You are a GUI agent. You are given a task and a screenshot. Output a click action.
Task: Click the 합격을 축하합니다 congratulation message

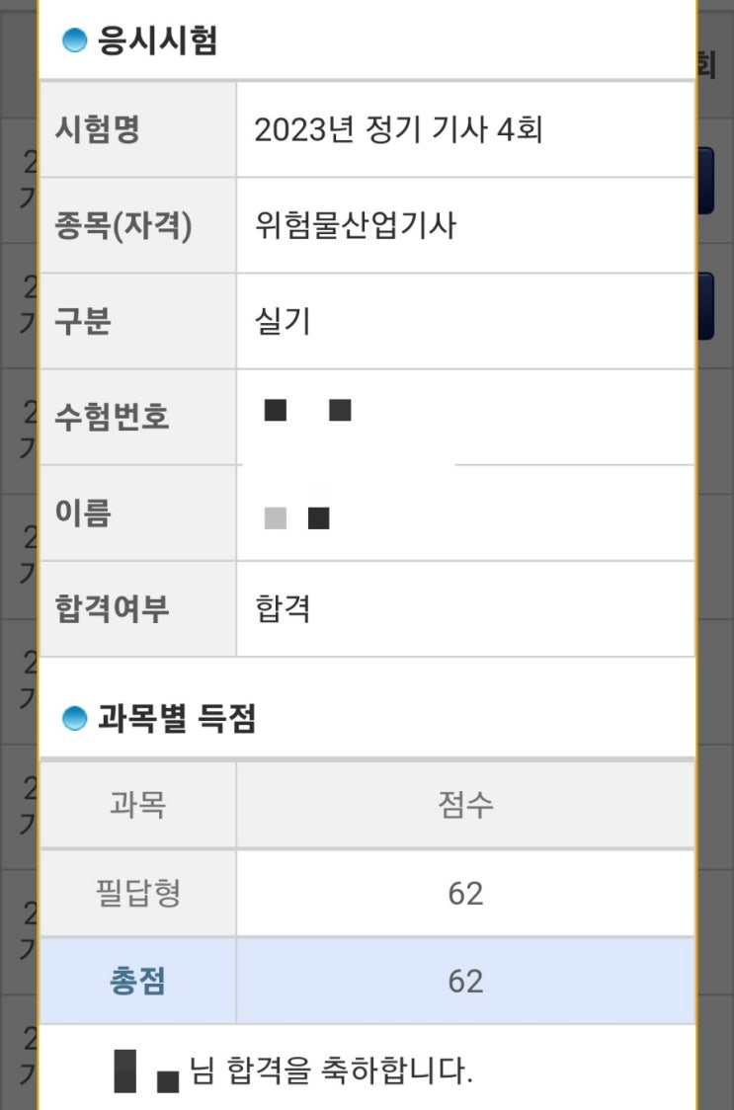[330, 1070]
